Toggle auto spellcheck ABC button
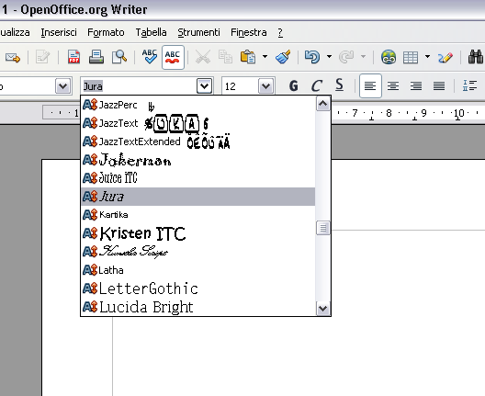The height and width of the screenshot is (396, 485). pos(173,57)
